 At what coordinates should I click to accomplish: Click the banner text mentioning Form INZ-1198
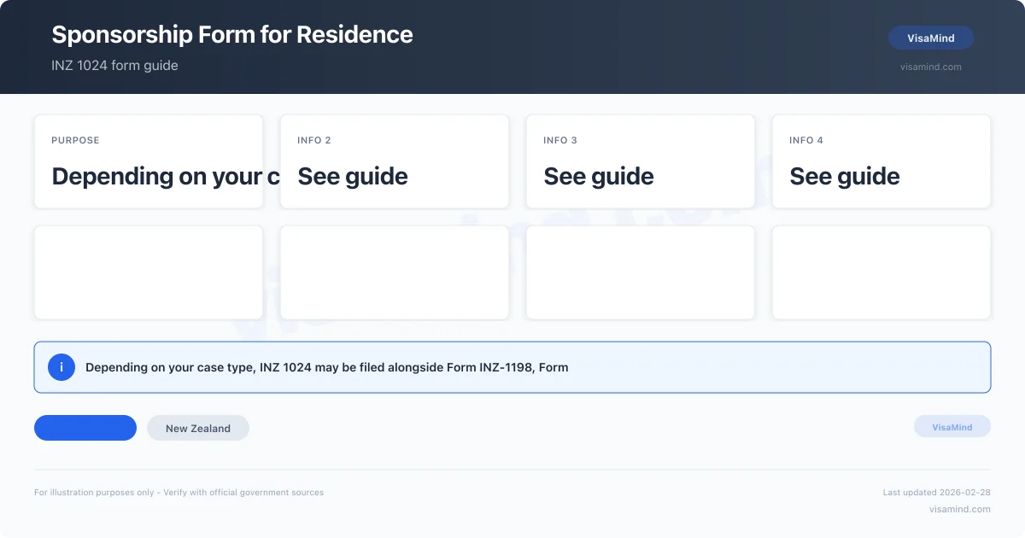(x=327, y=367)
